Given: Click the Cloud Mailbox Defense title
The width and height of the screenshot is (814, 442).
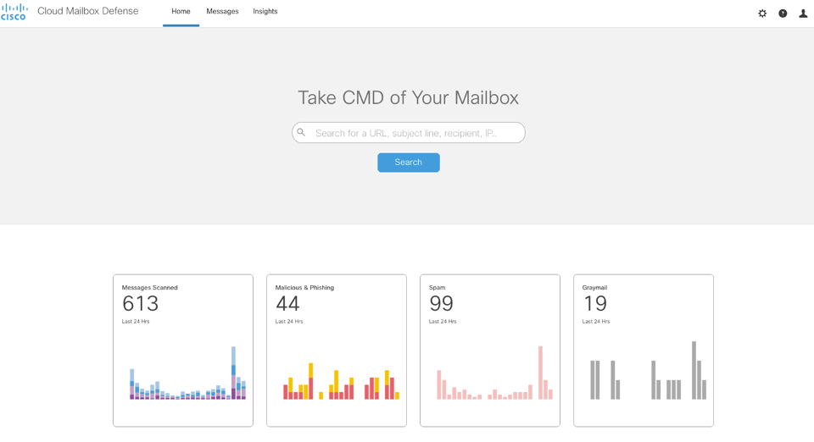Looking at the screenshot, I should pos(87,11).
